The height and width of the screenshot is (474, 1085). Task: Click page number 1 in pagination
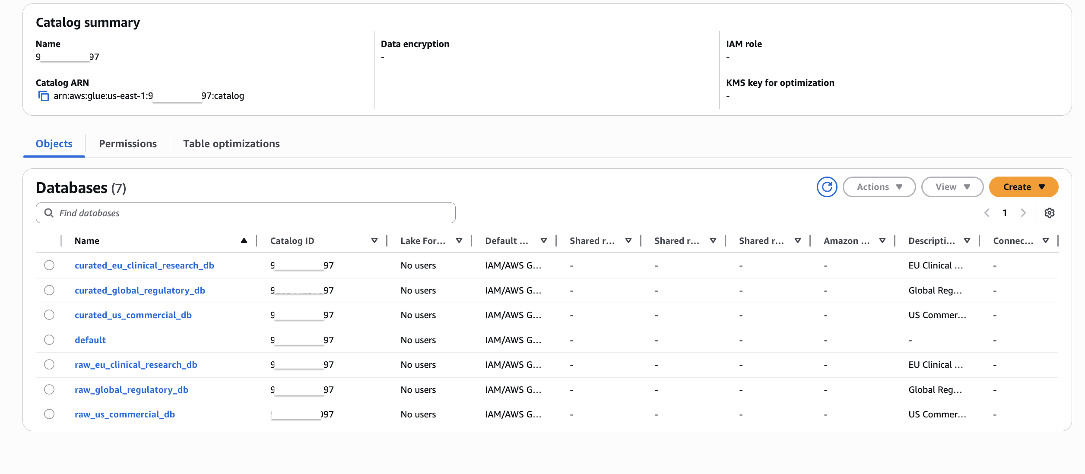[x=1005, y=213]
